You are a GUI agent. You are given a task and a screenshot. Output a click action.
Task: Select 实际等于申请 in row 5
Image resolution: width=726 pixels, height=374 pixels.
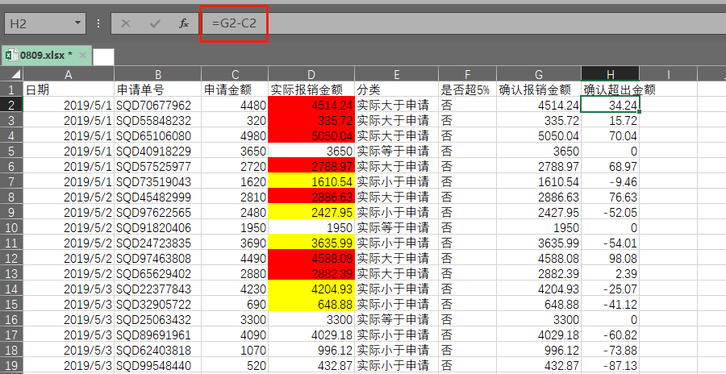point(397,151)
